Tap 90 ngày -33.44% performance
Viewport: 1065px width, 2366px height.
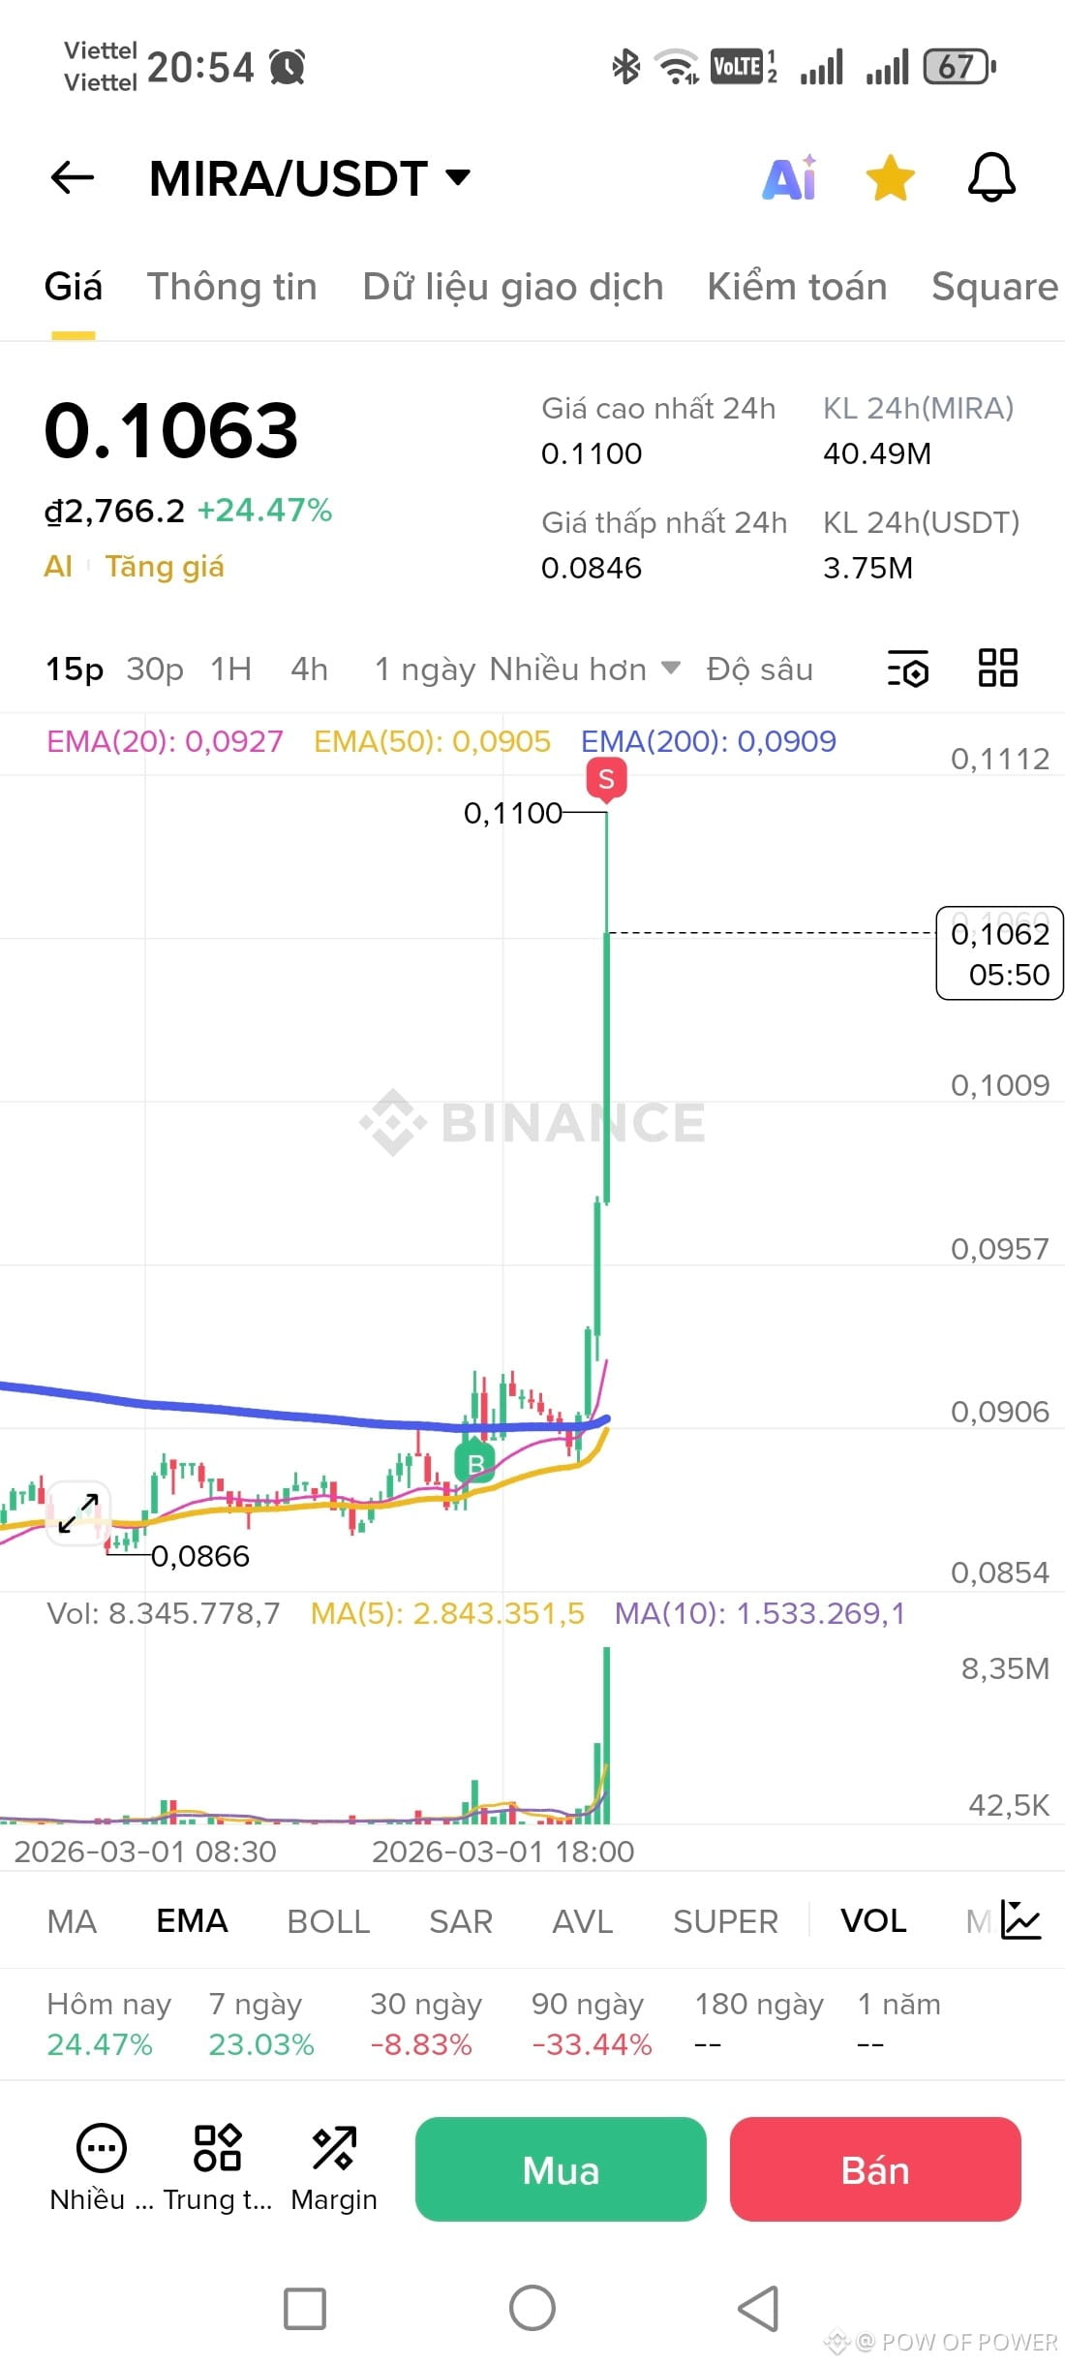(x=592, y=2024)
